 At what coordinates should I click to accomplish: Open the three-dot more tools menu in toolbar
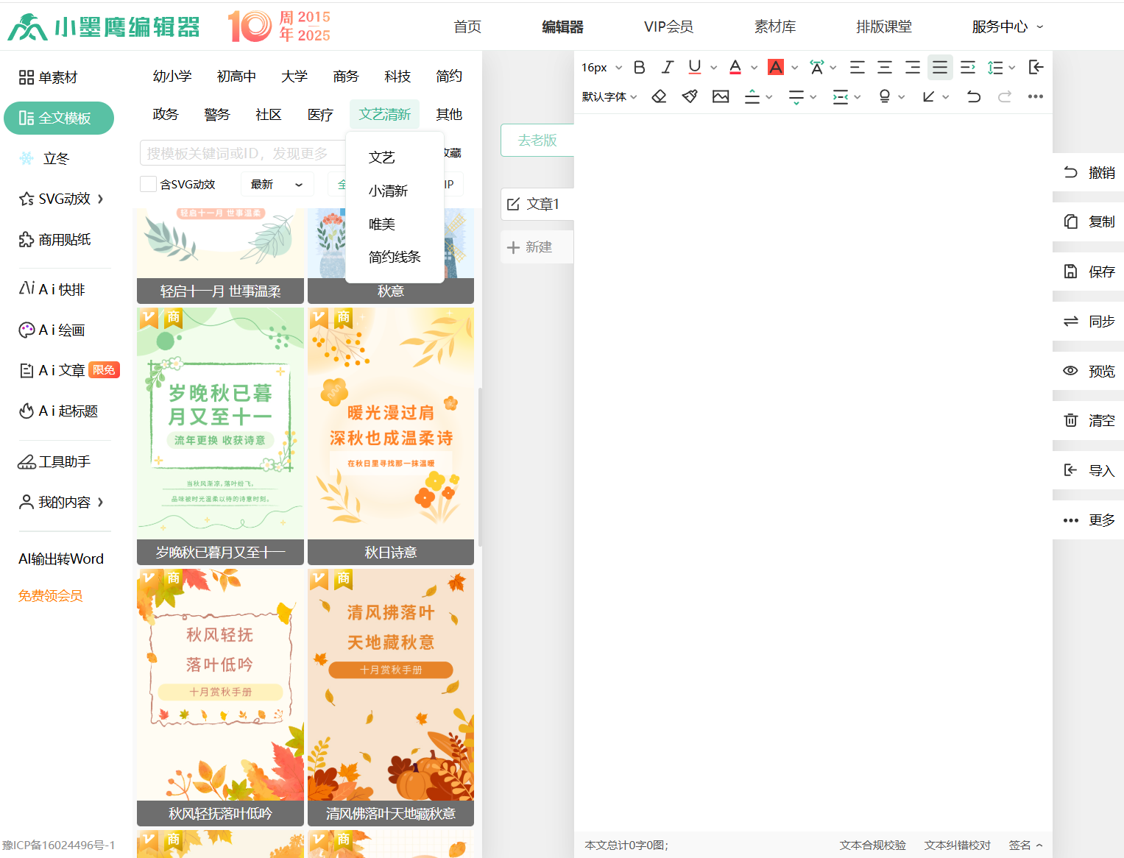pyautogui.click(x=1035, y=96)
